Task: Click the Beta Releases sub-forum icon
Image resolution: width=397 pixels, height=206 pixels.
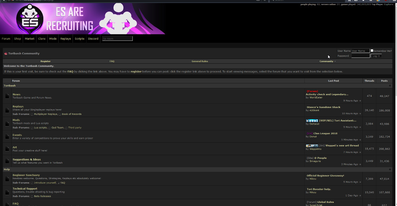Action: tap(32, 196)
